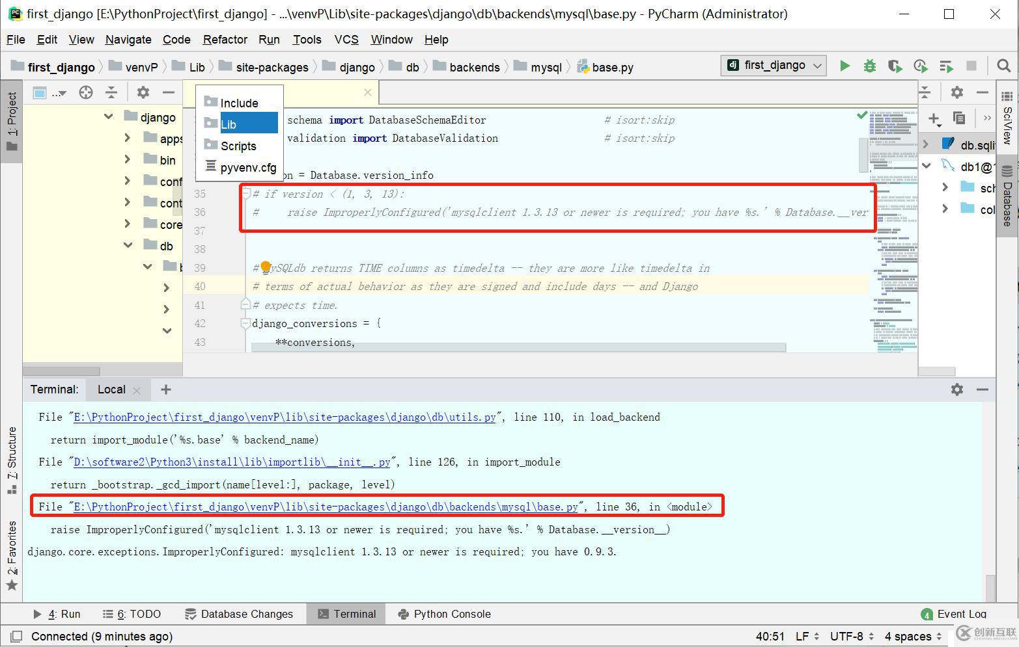Toggle the Project side tool window

[x=12, y=120]
